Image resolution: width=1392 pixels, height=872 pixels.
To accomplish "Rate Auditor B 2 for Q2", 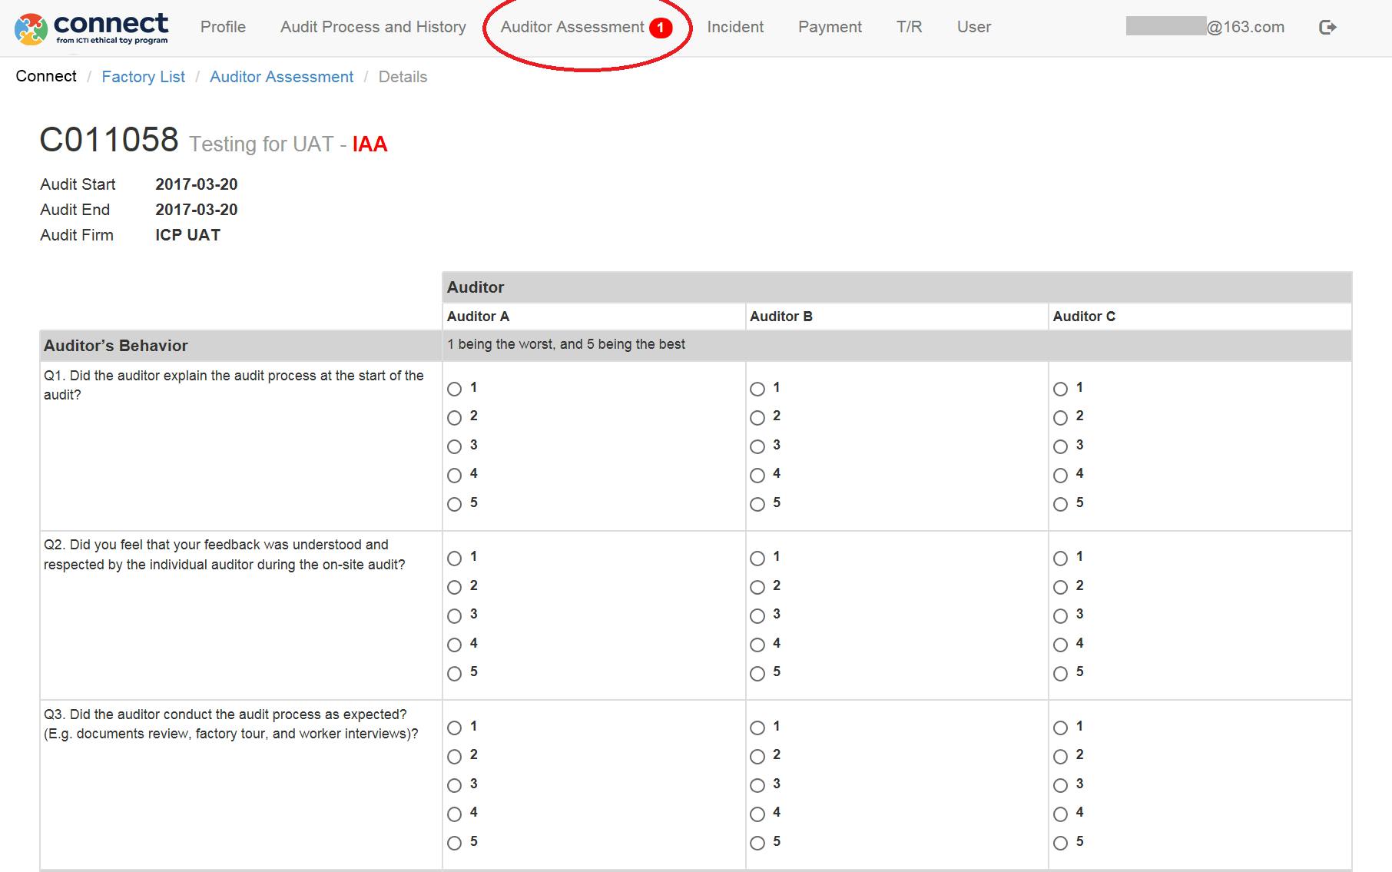I will click(x=757, y=587).
